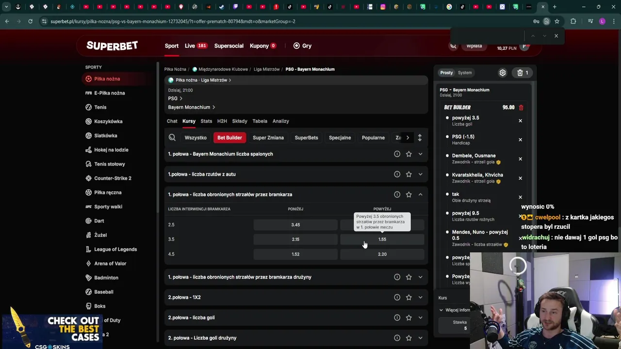The image size is (621, 349).
Task: Toggle collapse all markets arrows icon
Action: pyautogui.click(x=420, y=138)
